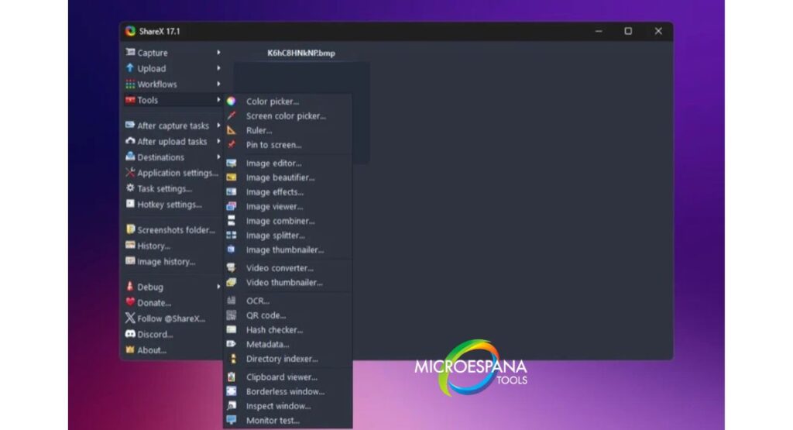Select the Clipboard viewer icon
The width and height of the screenshot is (793, 430).
click(231, 377)
